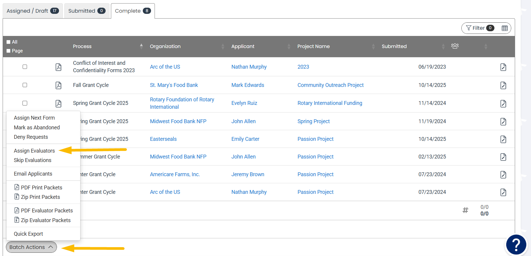Choose Deny Requests
The height and width of the screenshot is (256, 531).
tap(31, 137)
